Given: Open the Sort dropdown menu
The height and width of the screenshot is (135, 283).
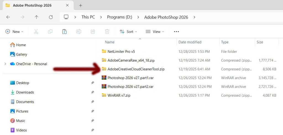Looking at the screenshot, I should coord(128,32).
